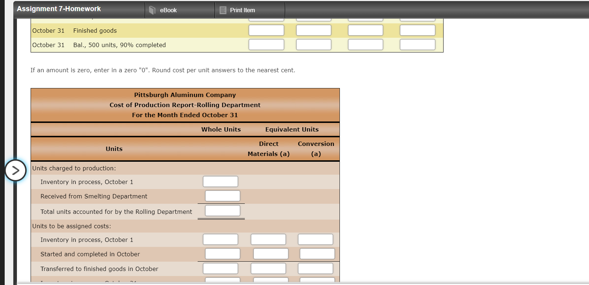Click 'Pittsburgh Aluminum Company' report title
The width and height of the screenshot is (589, 285).
click(x=185, y=95)
